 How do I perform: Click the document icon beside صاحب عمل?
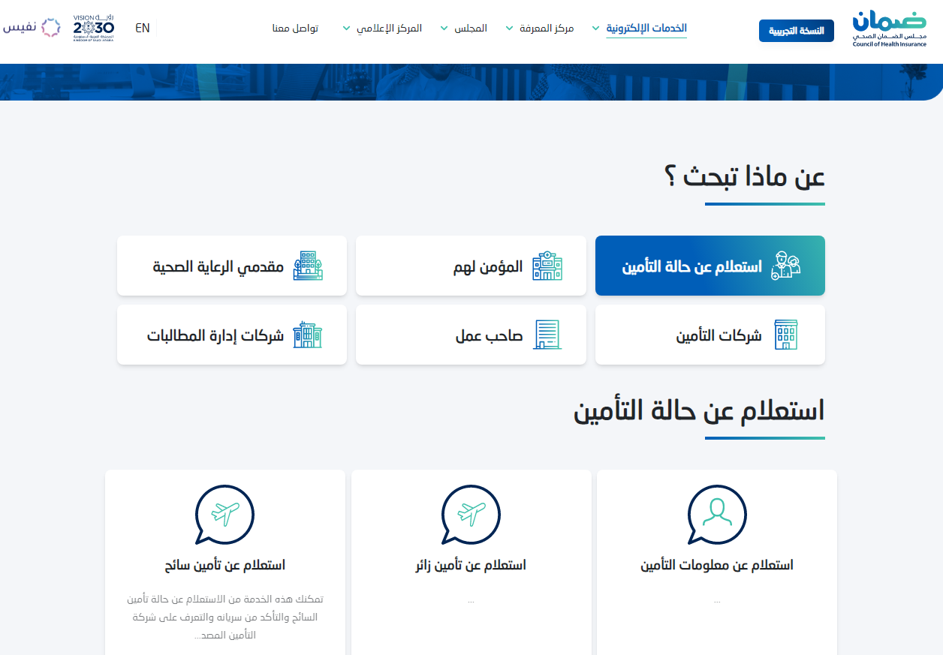(547, 335)
